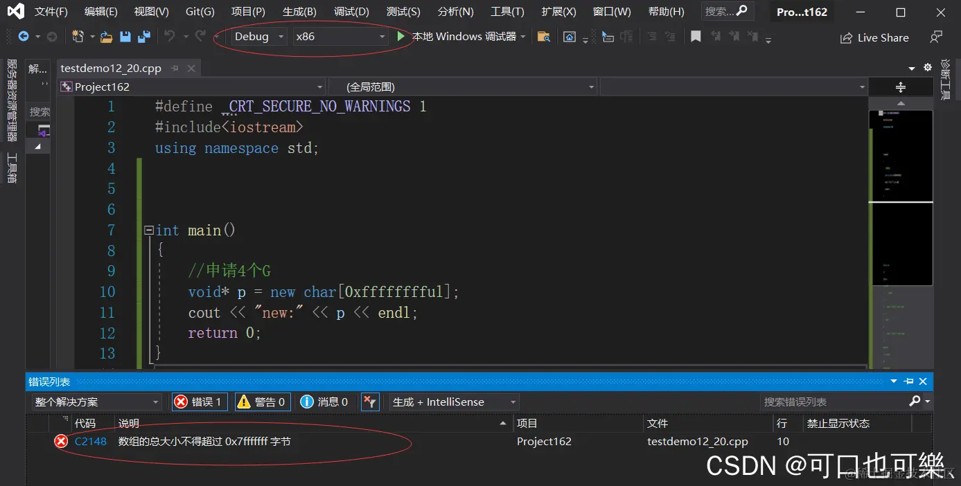Toggle the 消息 0 filter button
Image resolution: width=961 pixels, height=486 pixels.
point(325,402)
